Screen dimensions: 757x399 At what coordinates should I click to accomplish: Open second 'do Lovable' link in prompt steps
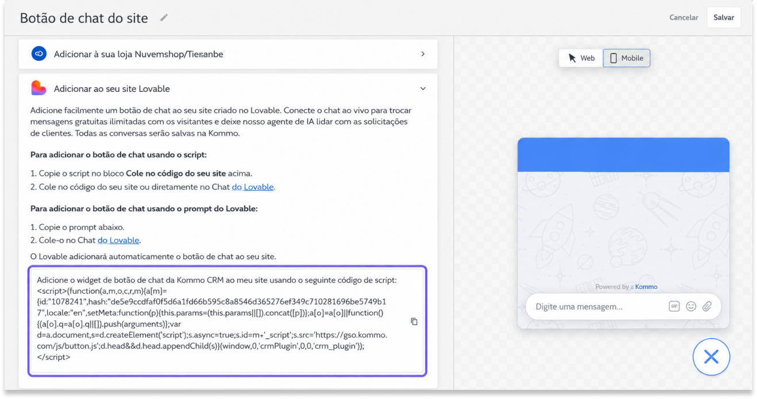[x=118, y=240]
